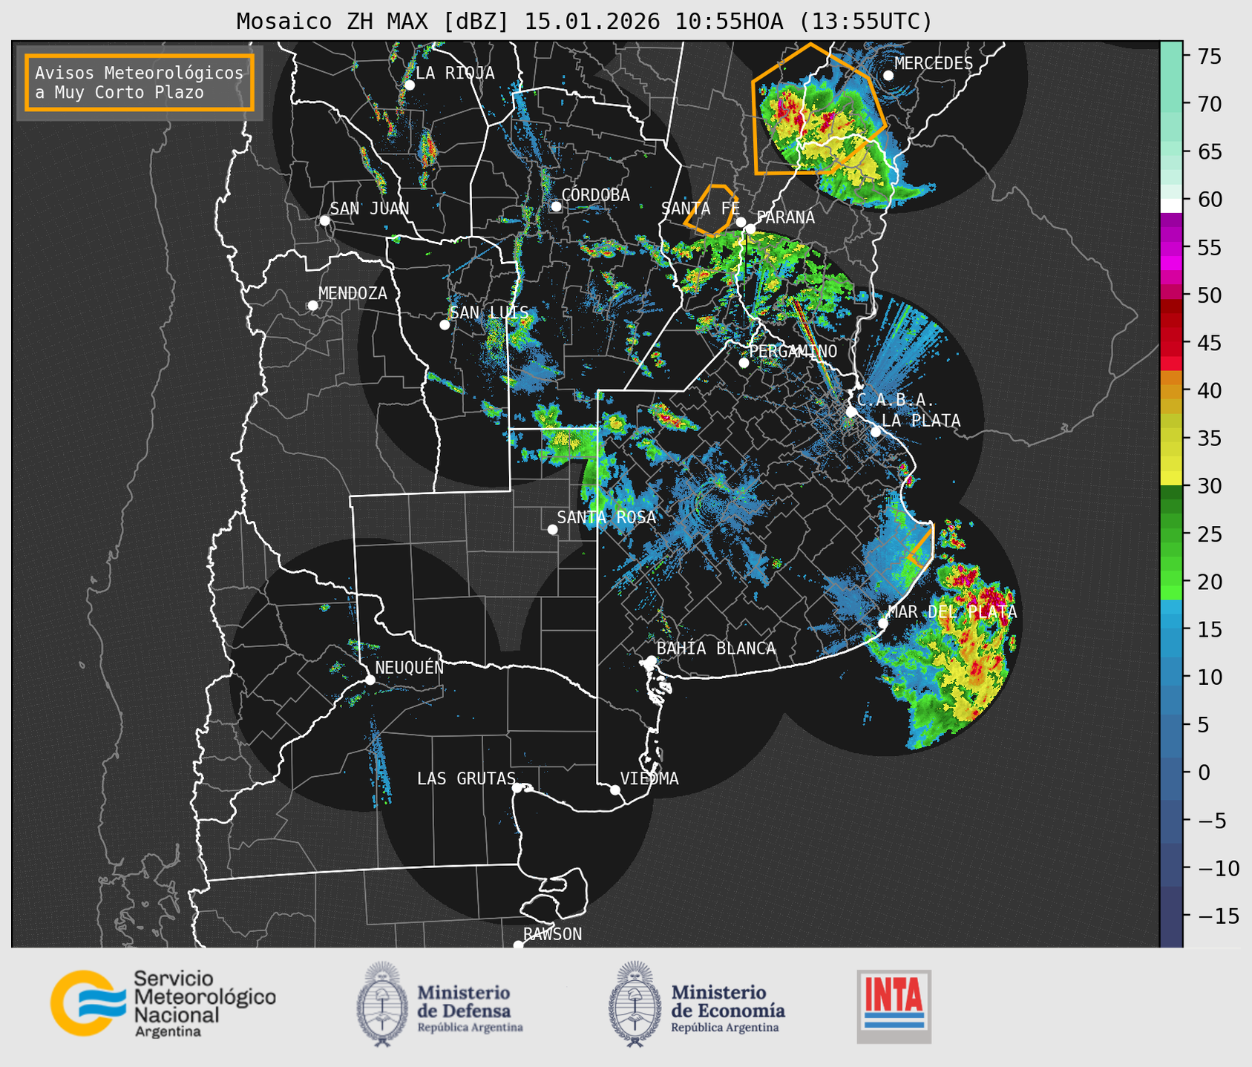1252x1067 pixels.
Task: Click the LA RIOJA label text
Action: (455, 73)
